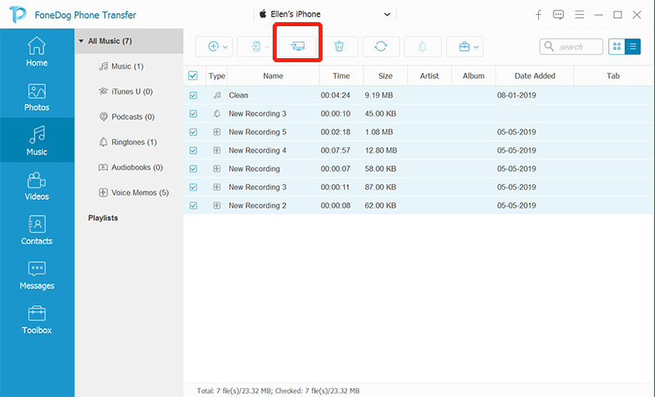655x397 pixels.
Task: Click the Export to PC toolbar icon
Action: coord(299,47)
